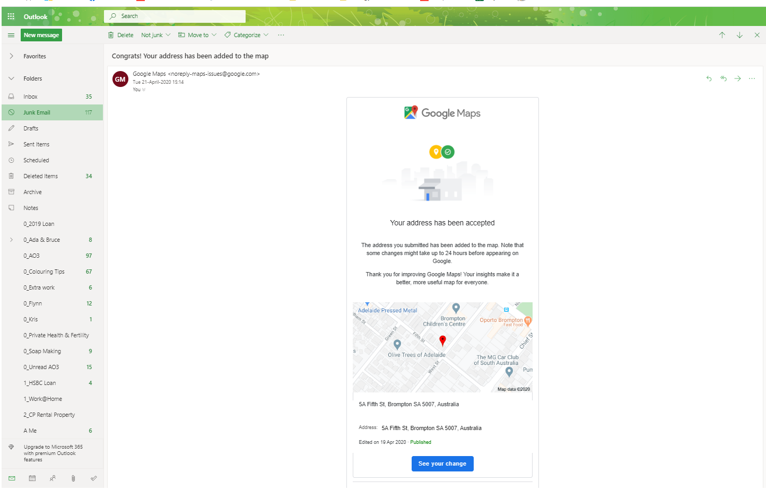
Task: Open the Files paperclip icon at bottom
Action: click(x=73, y=478)
